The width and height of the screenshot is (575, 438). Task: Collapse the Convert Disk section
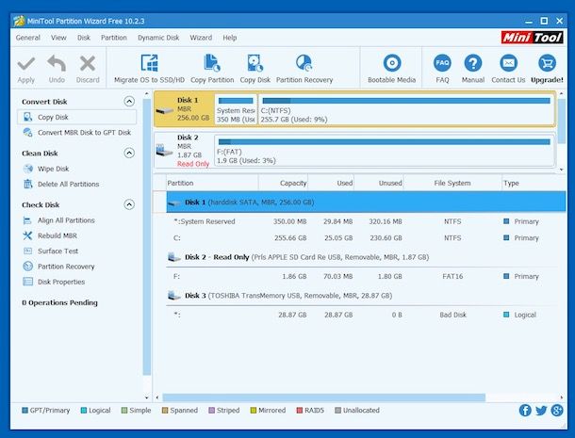(x=129, y=101)
